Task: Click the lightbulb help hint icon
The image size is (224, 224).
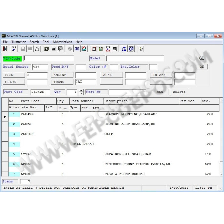Action: click(140, 49)
